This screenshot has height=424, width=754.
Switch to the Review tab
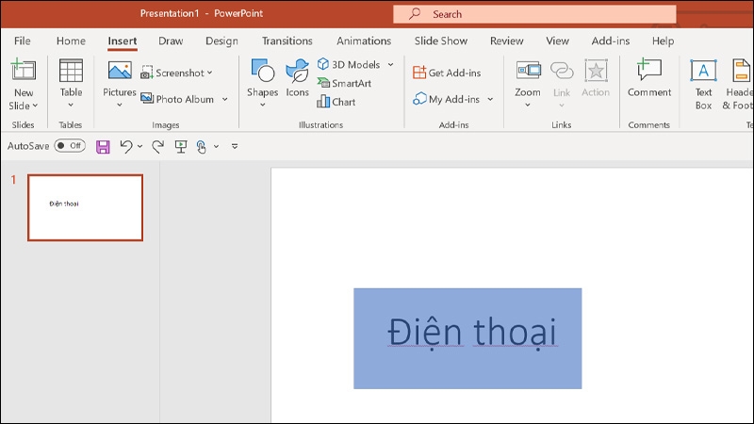click(x=506, y=41)
